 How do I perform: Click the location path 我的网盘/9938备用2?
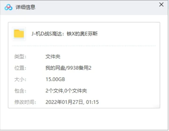(x=68, y=68)
